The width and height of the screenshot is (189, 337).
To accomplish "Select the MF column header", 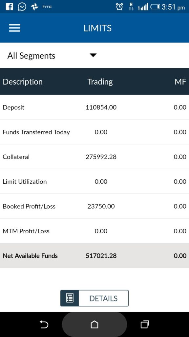I will (x=180, y=82).
